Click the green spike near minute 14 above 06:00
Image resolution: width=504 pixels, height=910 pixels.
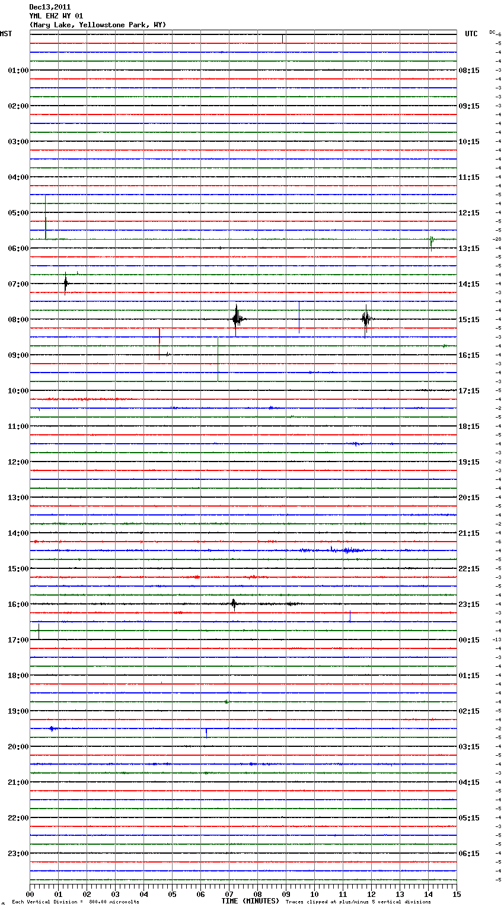point(431,240)
